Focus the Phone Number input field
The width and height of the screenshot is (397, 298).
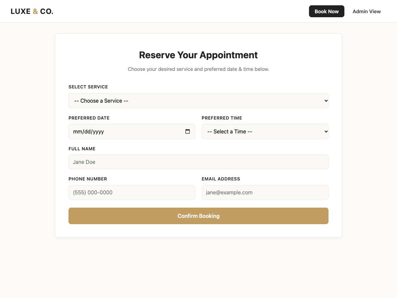132,192
